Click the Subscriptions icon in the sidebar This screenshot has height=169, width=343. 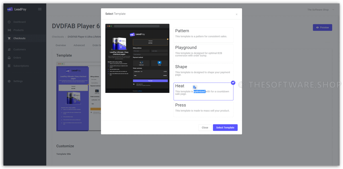[x=9, y=66]
